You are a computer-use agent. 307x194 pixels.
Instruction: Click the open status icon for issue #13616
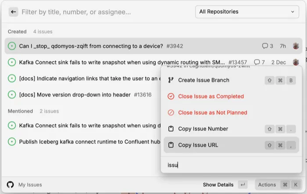tap(12, 94)
